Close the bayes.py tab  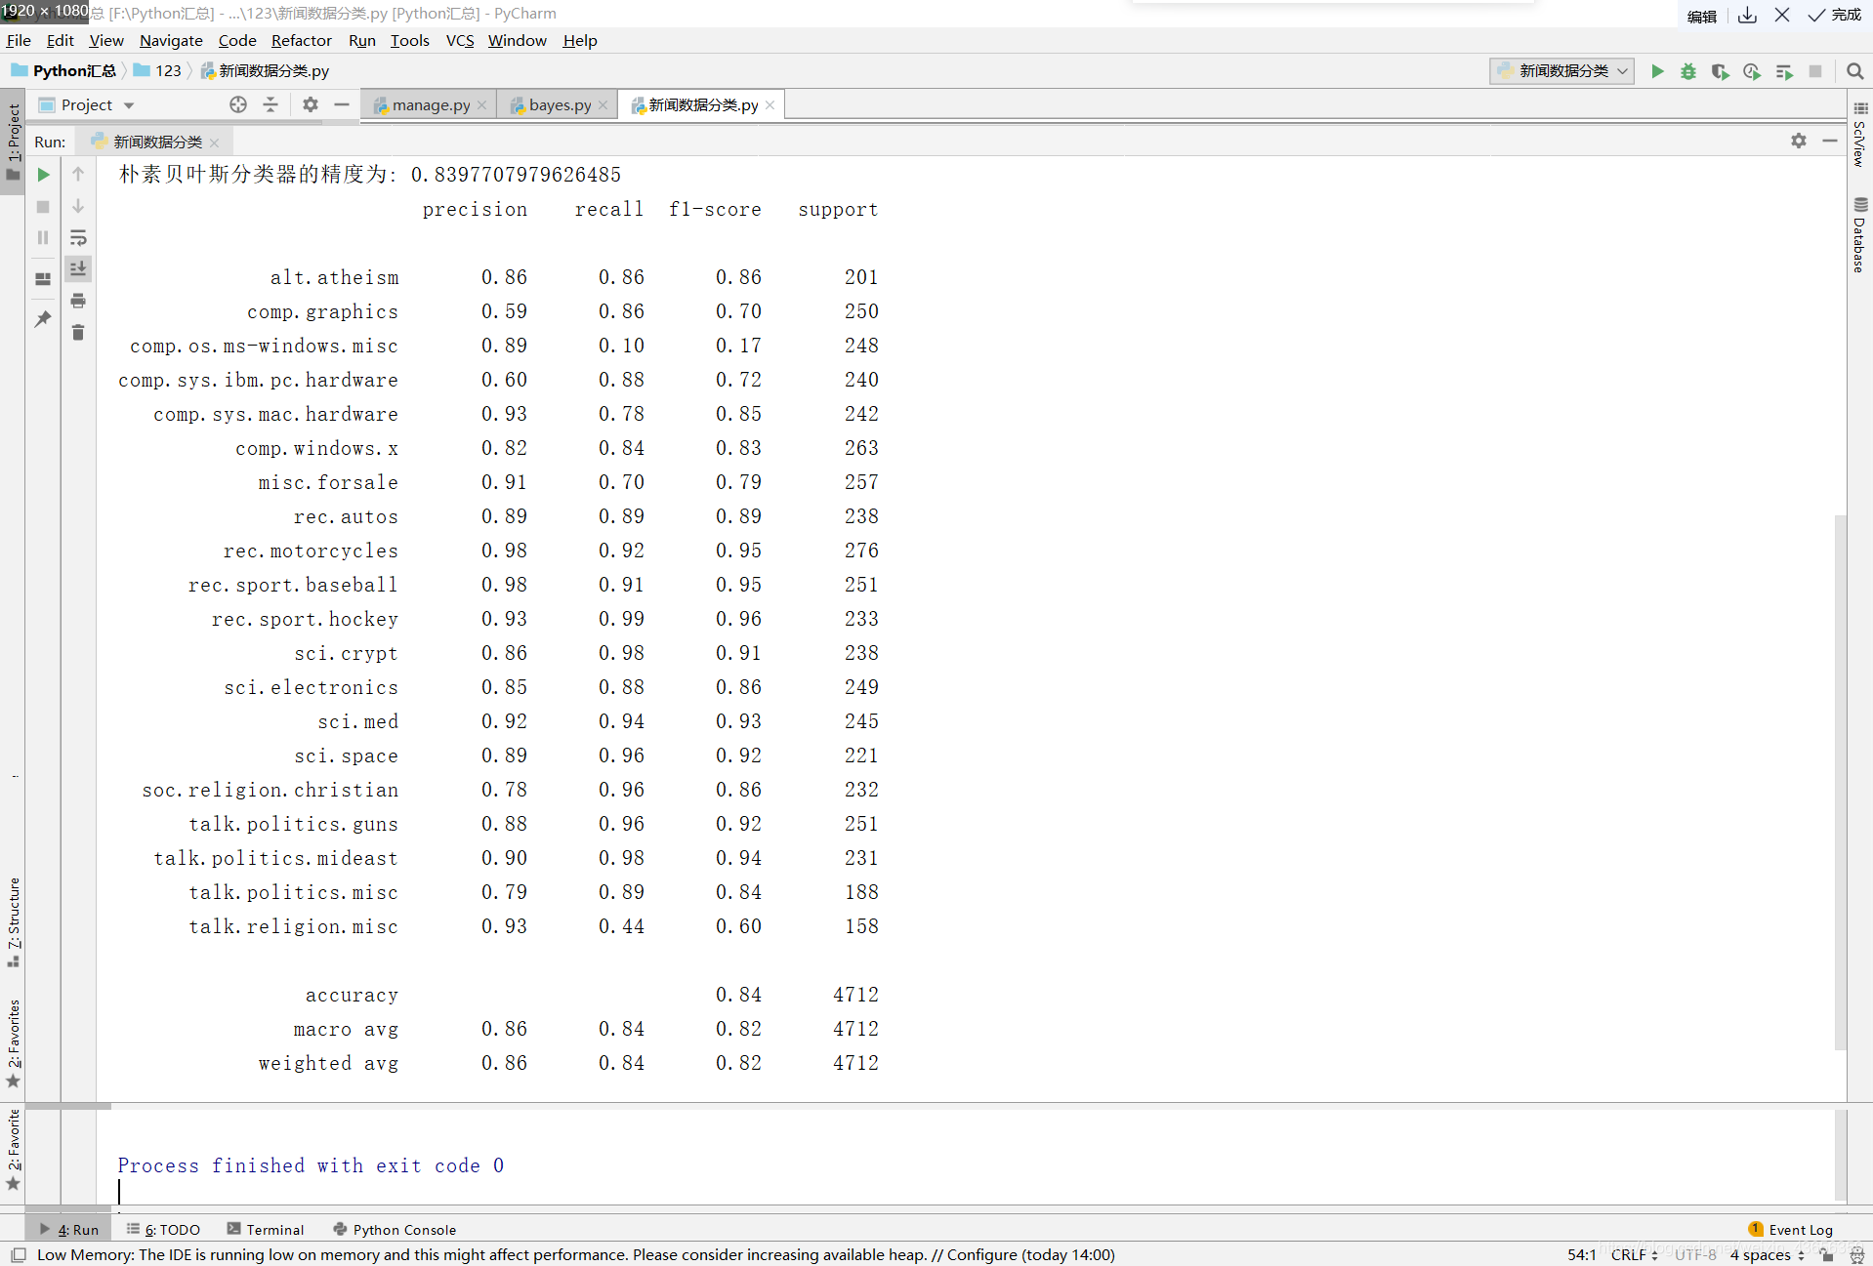(604, 105)
